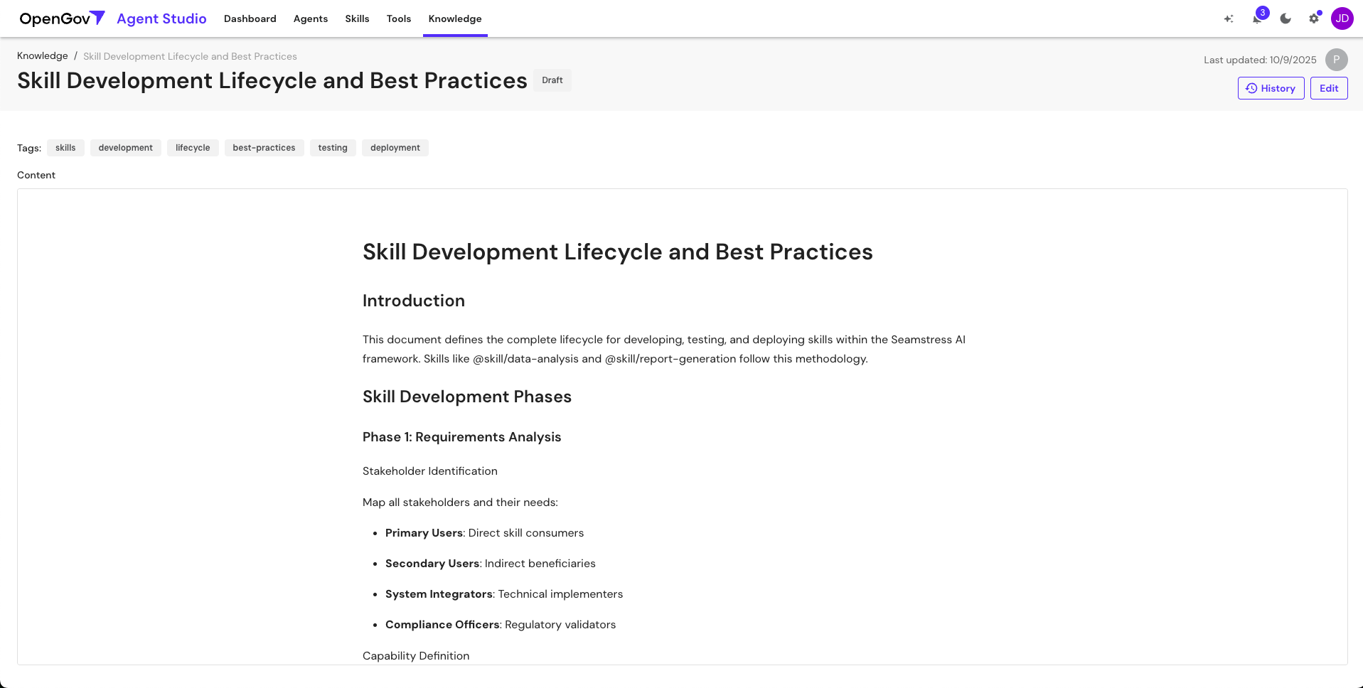Open the Agents section
The image size is (1363, 688).
(x=310, y=18)
